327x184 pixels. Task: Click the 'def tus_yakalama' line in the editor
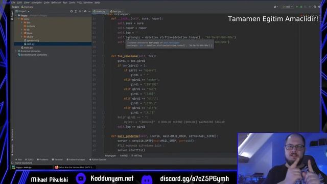tap(133, 56)
